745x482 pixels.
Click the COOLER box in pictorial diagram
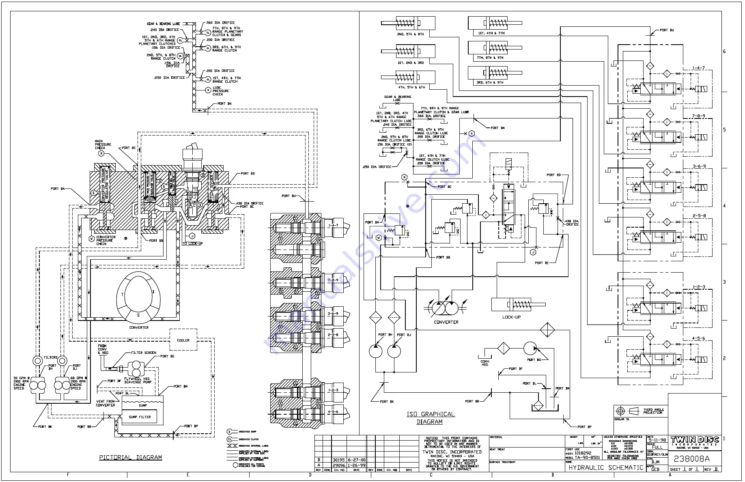tap(183, 340)
